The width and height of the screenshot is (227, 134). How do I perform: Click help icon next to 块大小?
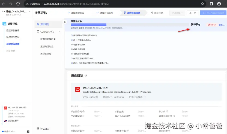tap(167, 111)
